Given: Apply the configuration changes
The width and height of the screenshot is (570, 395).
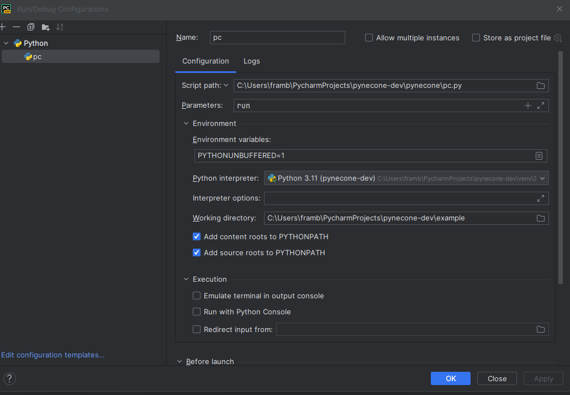Looking at the screenshot, I should 543,378.
